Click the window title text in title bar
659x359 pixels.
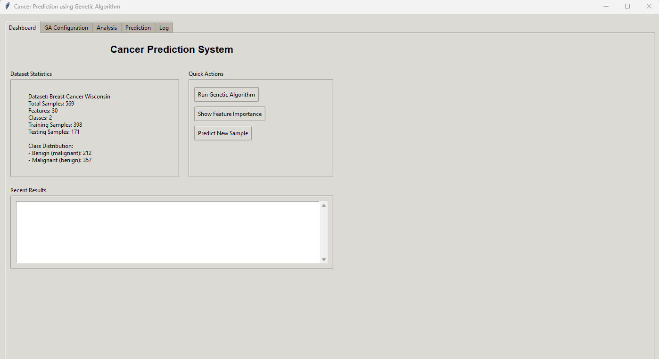click(67, 7)
